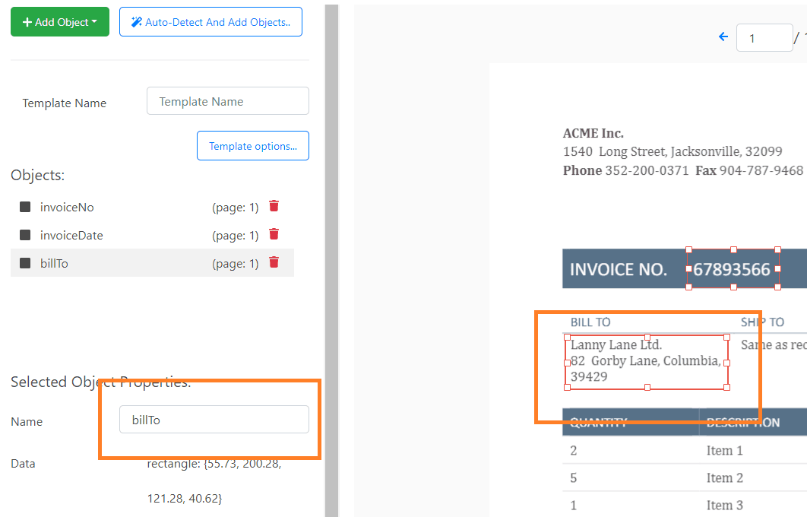Open the Add Object dropdown

tap(60, 22)
